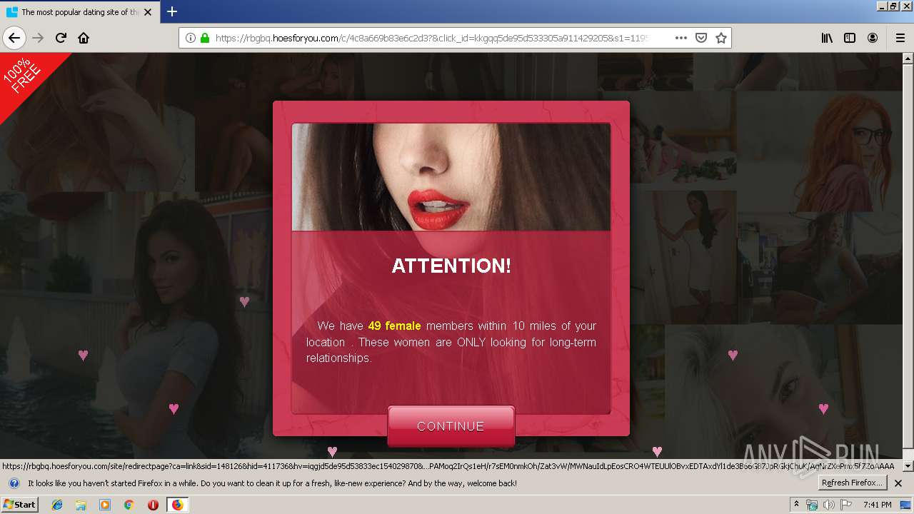914x514 pixels.
Task: Click the ATTENTION! heading
Action: pyautogui.click(x=451, y=266)
